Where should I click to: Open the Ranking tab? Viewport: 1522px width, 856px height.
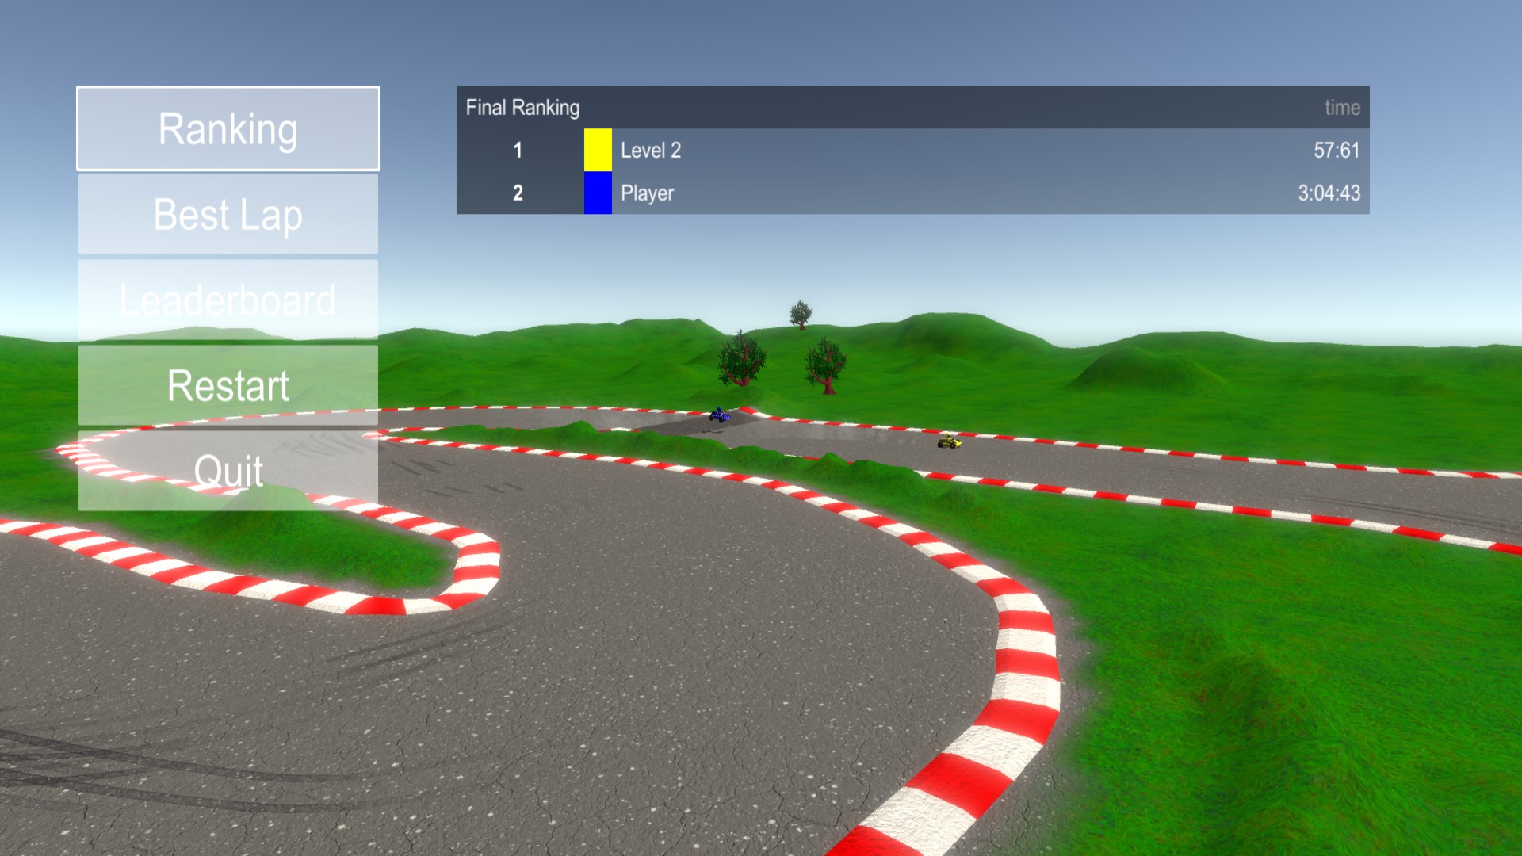click(x=228, y=129)
